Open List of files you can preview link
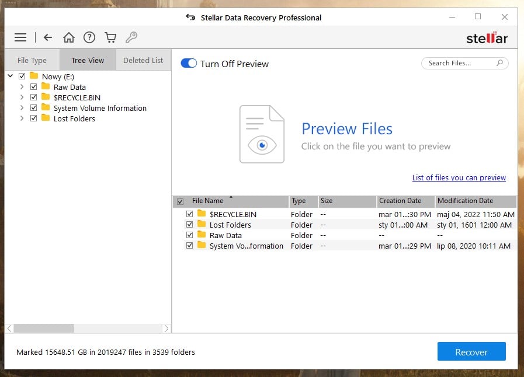Screen dimensions: 524x377 (x=459, y=177)
